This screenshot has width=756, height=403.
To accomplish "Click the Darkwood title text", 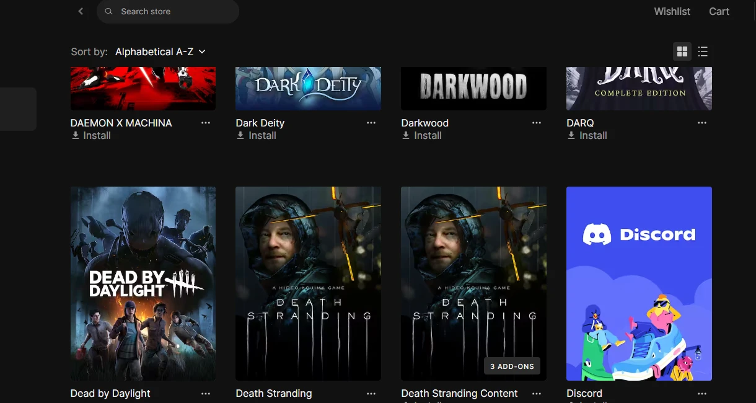I will click(x=425, y=123).
